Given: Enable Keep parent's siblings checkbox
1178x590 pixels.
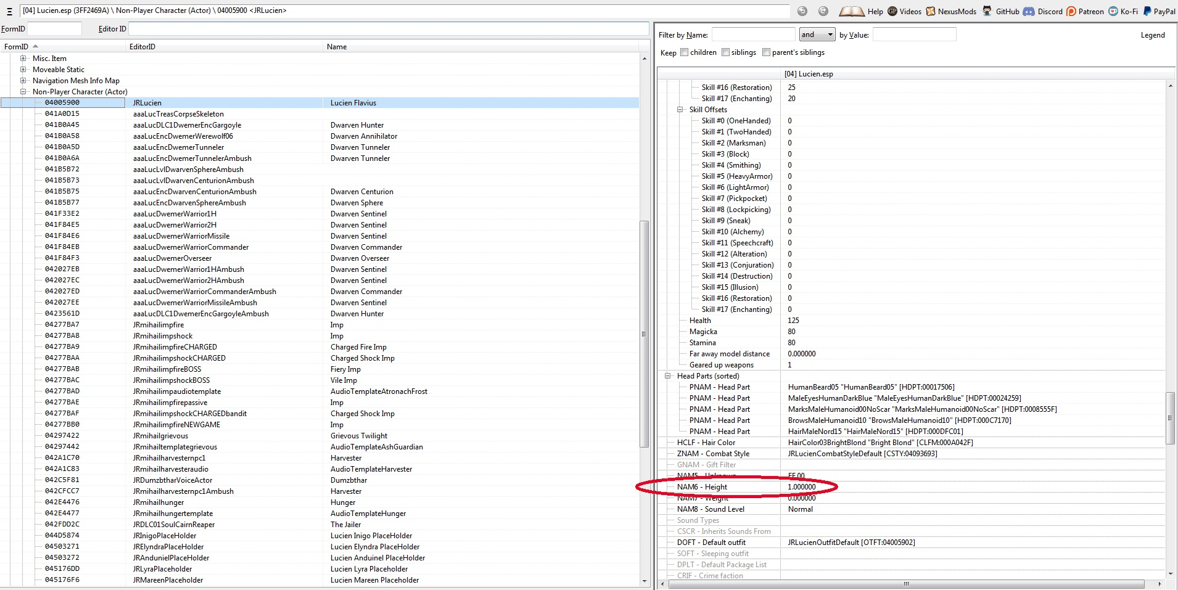Looking at the screenshot, I should pos(766,52).
